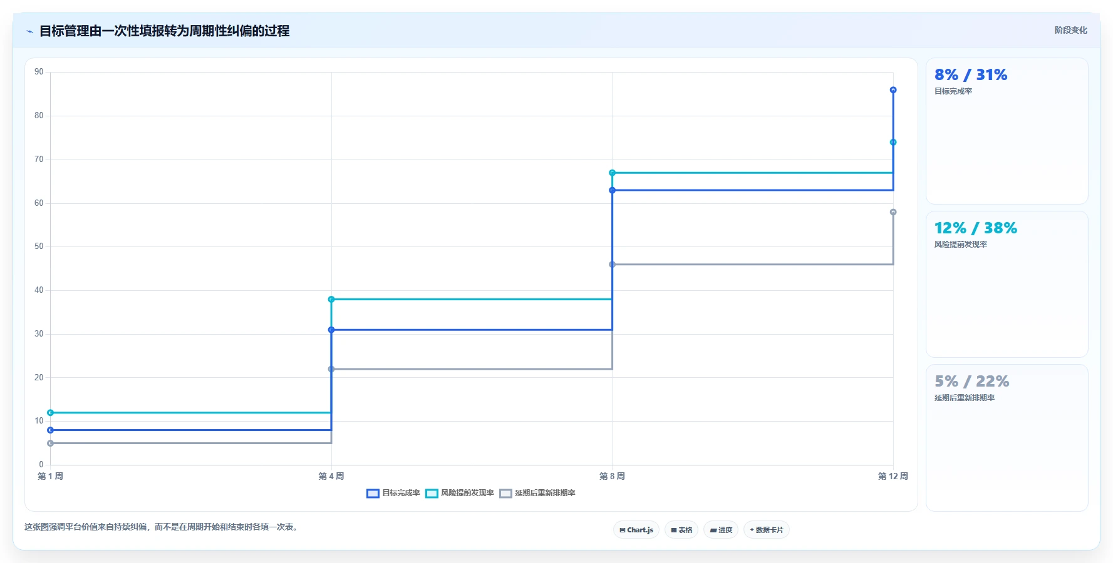Toggle 风险提前发现率 legend color box
The width and height of the screenshot is (1113, 563).
pos(432,494)
